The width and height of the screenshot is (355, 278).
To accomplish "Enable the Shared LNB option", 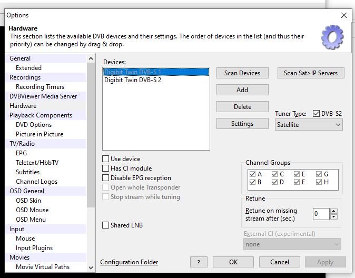I will 106,225.
